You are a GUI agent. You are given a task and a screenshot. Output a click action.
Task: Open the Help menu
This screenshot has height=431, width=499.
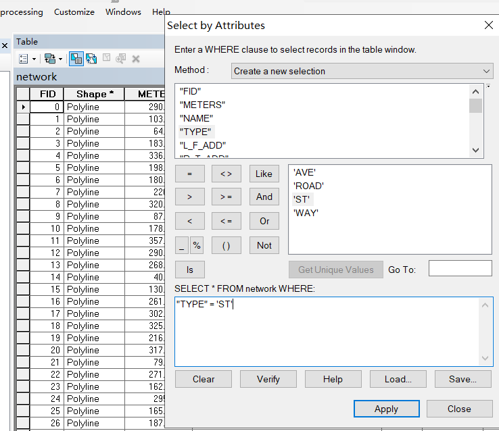[161, 12]
